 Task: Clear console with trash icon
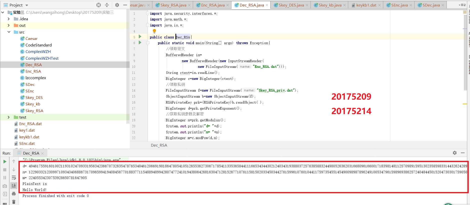coord(14,202)
